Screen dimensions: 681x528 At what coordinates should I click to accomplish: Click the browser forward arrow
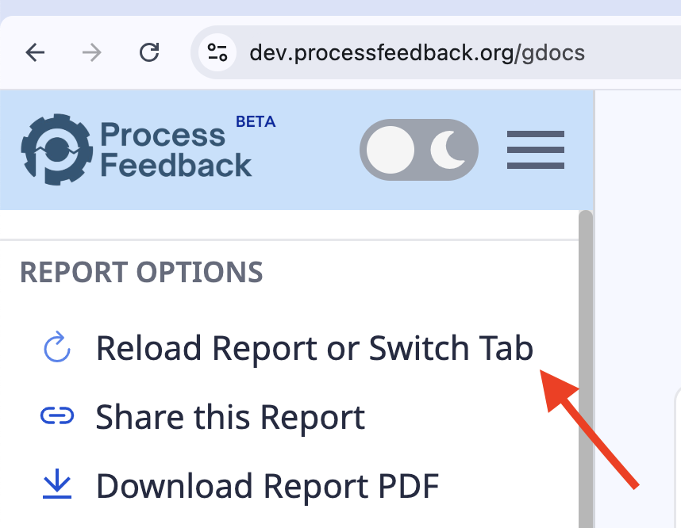tap(92, 53)
